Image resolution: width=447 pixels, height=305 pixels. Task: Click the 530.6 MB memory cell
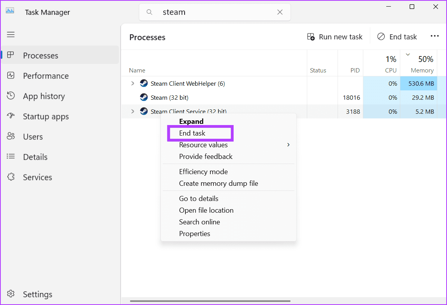(x=419, y=83)
